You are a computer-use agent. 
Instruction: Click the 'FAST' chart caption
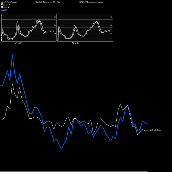[18, 43]
